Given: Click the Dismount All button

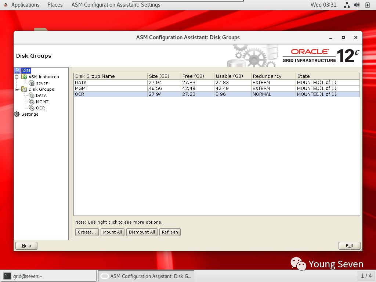Looking at the screenshot, I should (142, 232).
